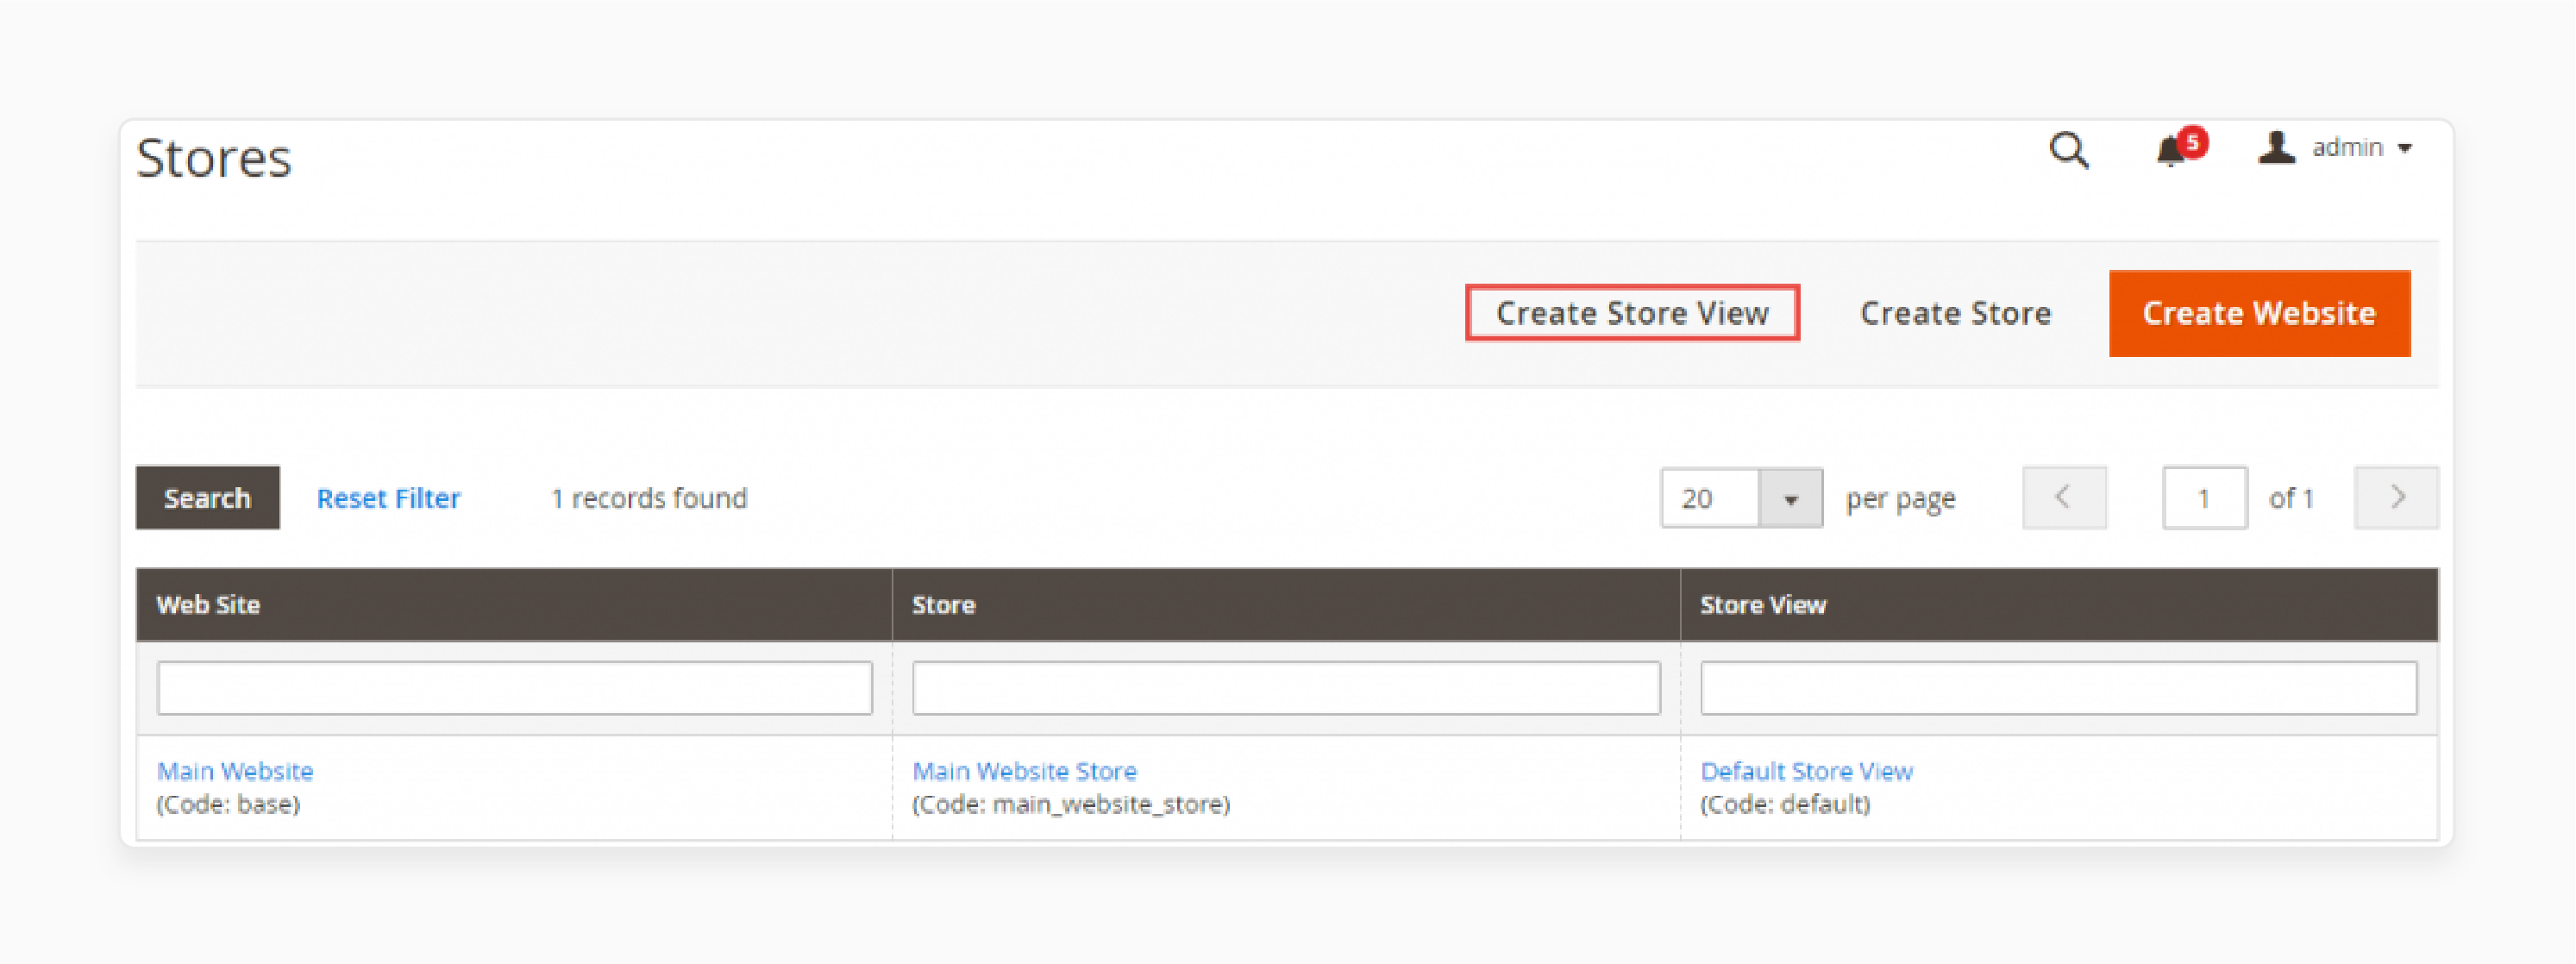
Task: Focus the Store filter input
Action: tap(1286, 688)
